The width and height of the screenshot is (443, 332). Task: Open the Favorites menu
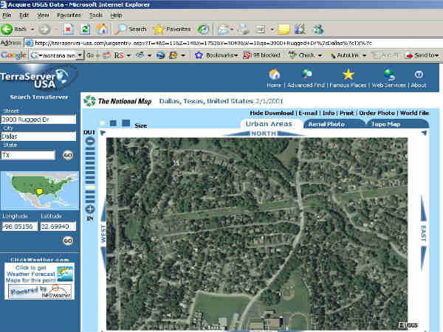click(x=69, y=15)
